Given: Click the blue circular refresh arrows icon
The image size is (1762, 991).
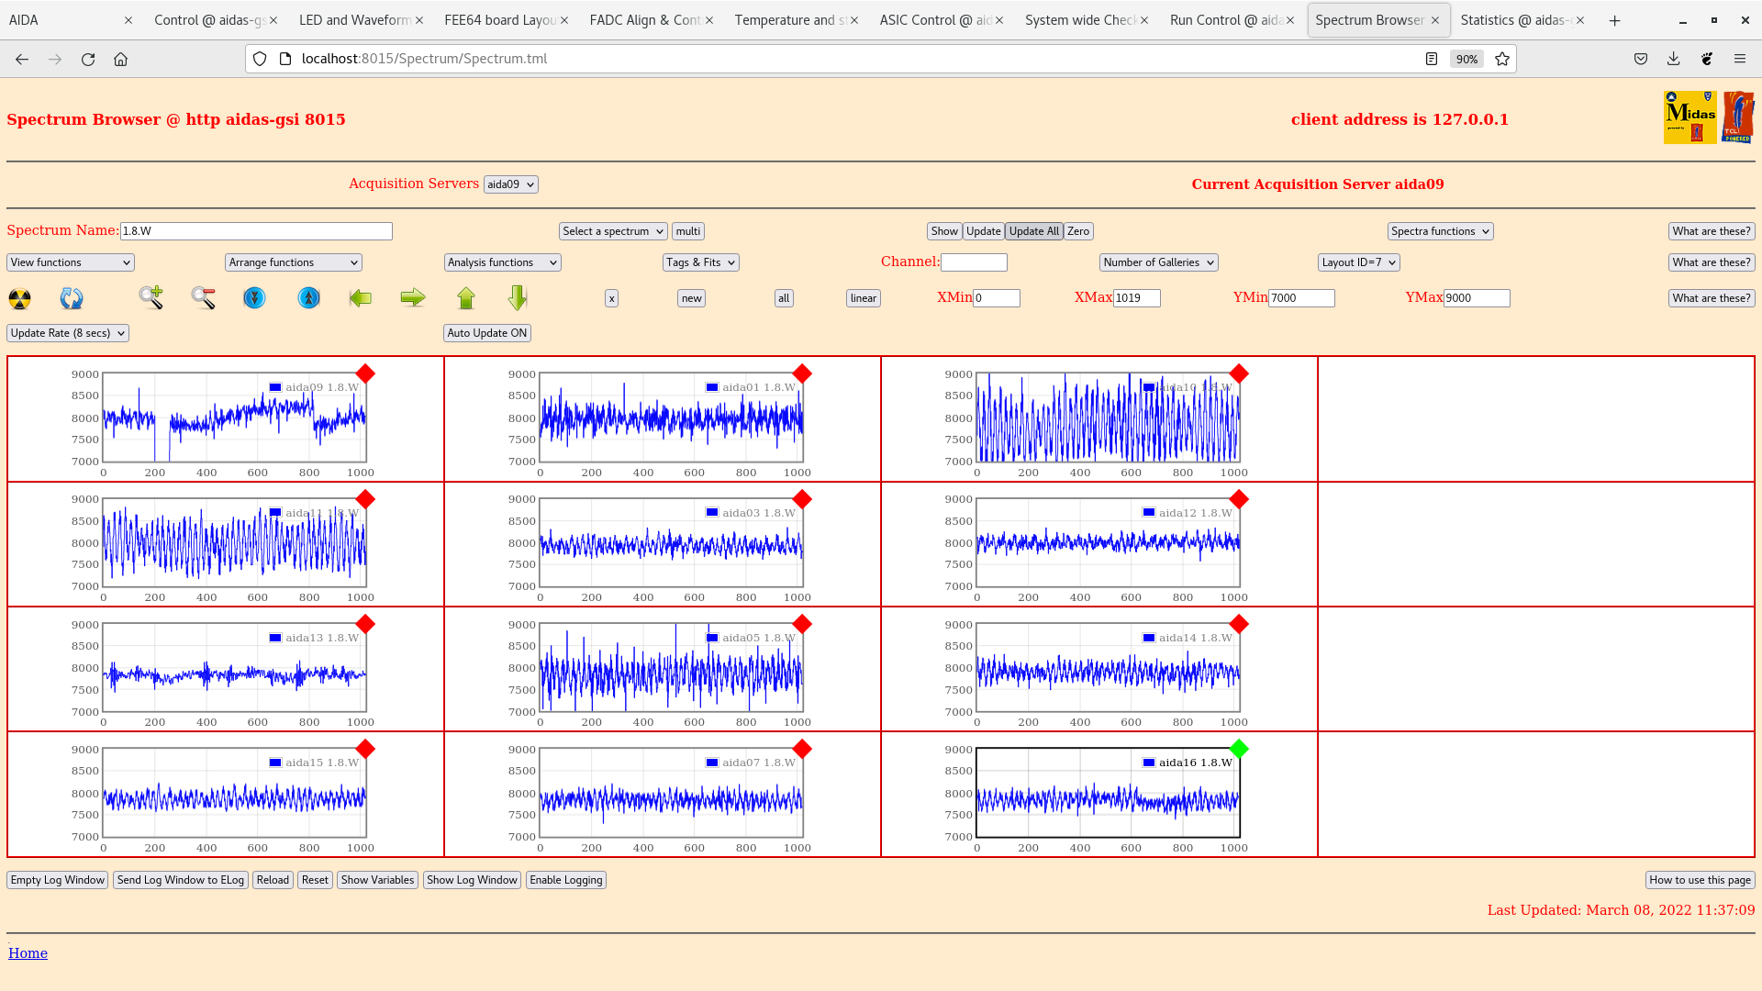Looking at the screenshot, I should pyautogui.click(x=71, y=298).
